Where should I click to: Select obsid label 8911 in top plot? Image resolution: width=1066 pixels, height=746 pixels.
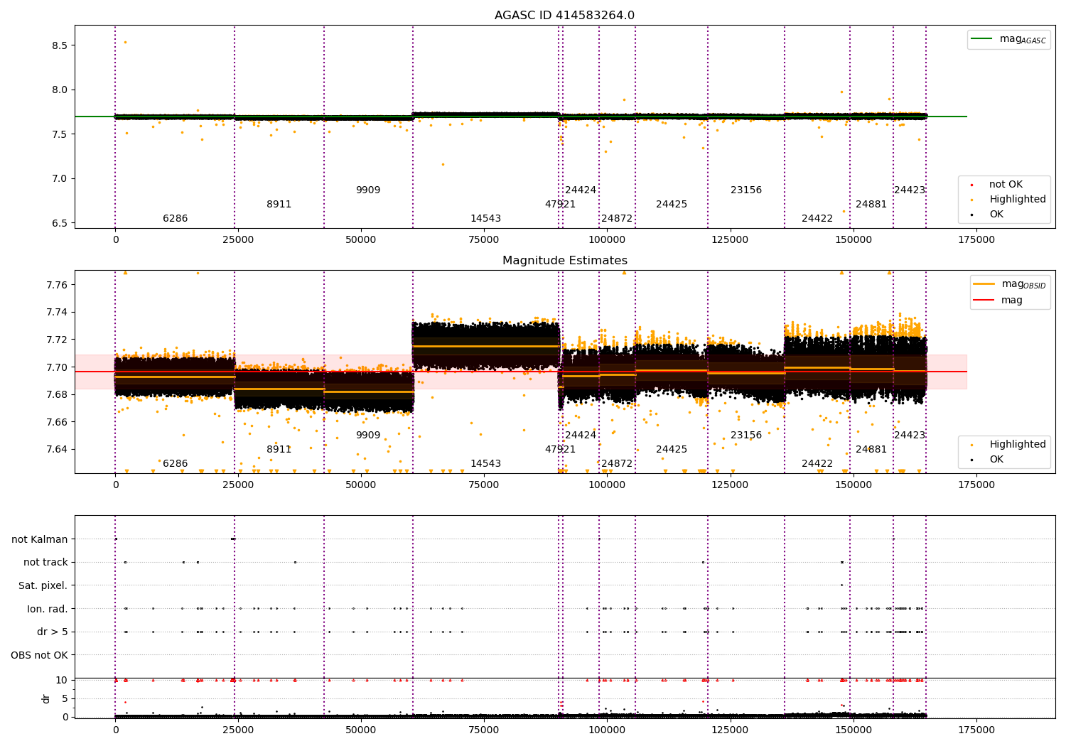pos(279,205)
